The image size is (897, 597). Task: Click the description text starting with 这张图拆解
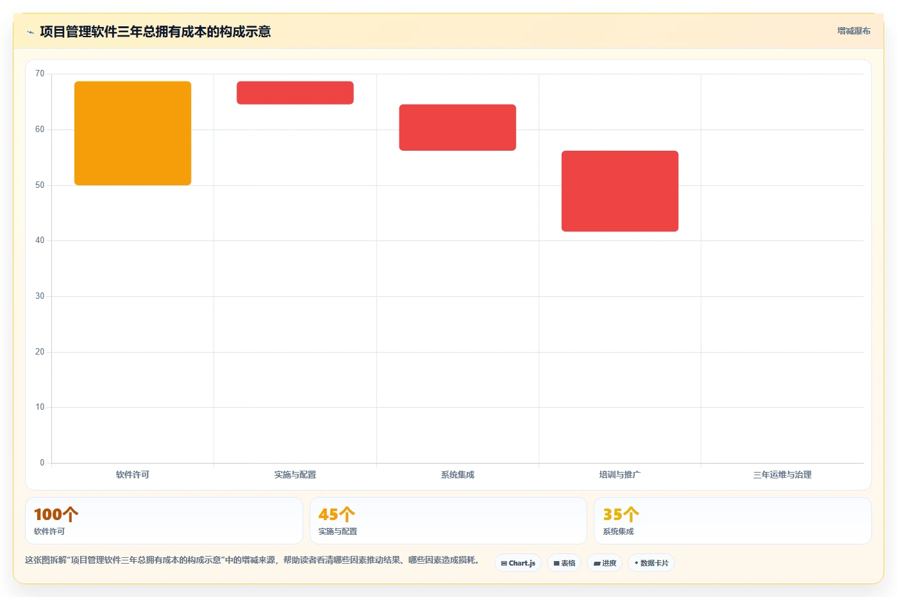click(252, 560)
